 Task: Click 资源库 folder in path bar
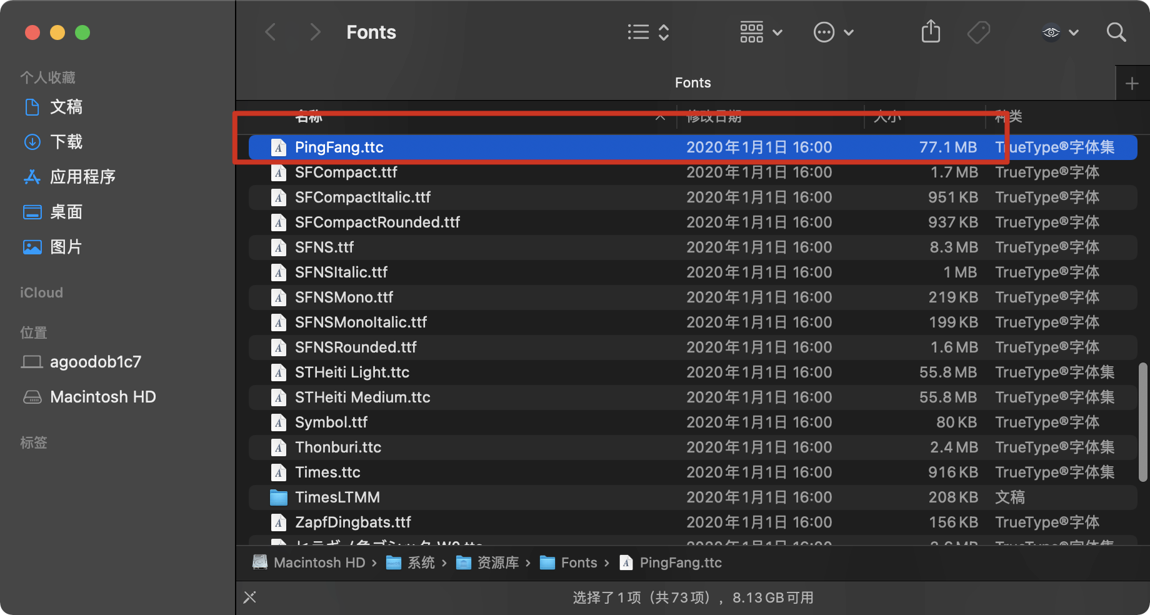pyautogui.click(x=497, y=563)
